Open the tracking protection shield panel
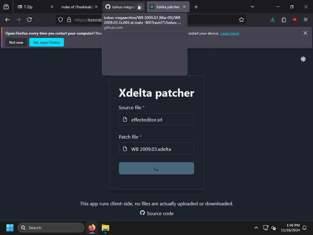 click(x=61, y=20)
